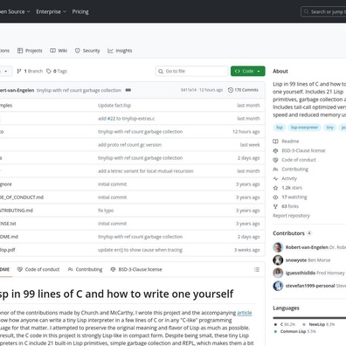Image resolution: width=346 pixels, height=346 pixels.
Task: Click the Wiki book icon
Action: tap(52, 51)
